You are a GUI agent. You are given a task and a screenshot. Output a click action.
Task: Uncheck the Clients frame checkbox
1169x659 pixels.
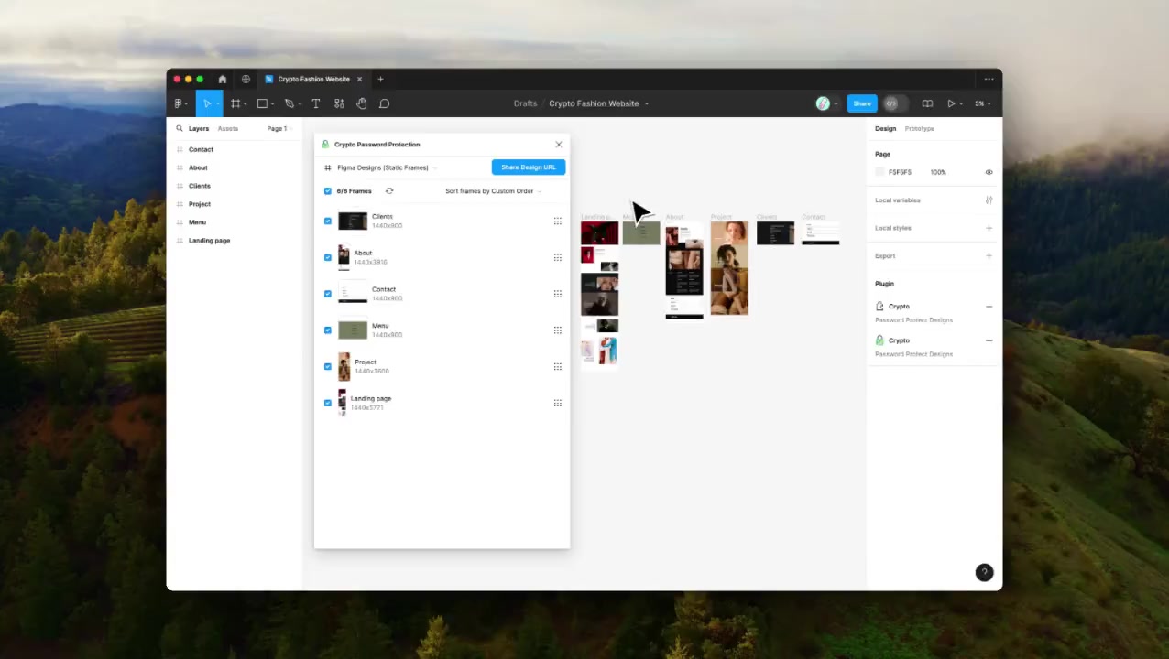(x=328, y=221)
